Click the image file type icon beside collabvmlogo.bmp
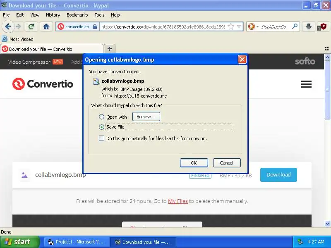 25,175
